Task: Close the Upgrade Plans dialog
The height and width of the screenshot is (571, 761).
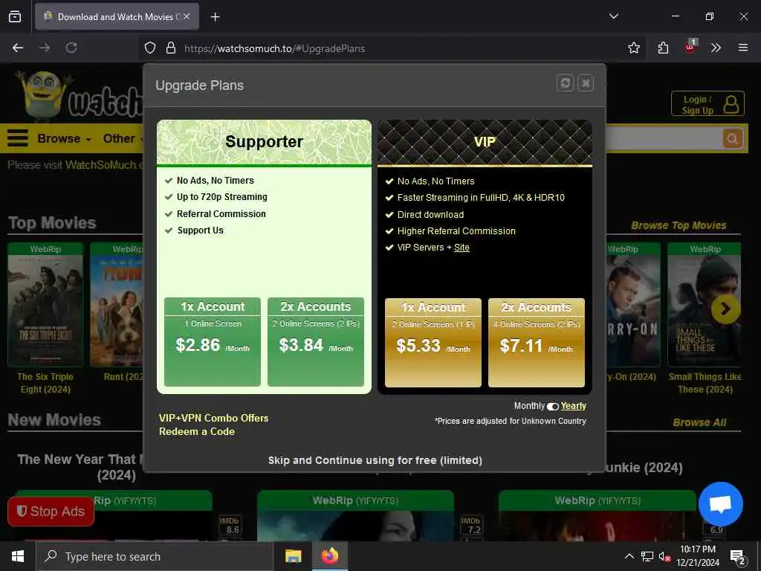Action: click(586, 83)
